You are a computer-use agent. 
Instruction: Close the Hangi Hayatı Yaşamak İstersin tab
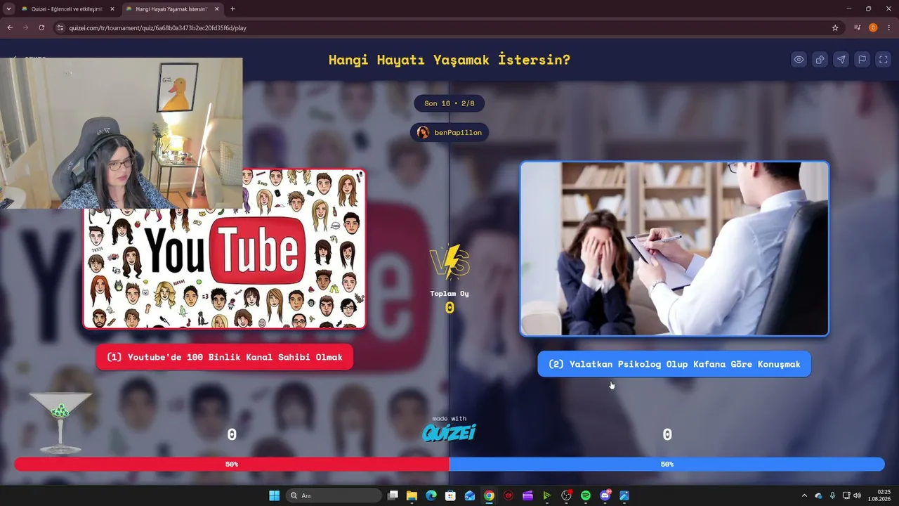click(216, 9)
